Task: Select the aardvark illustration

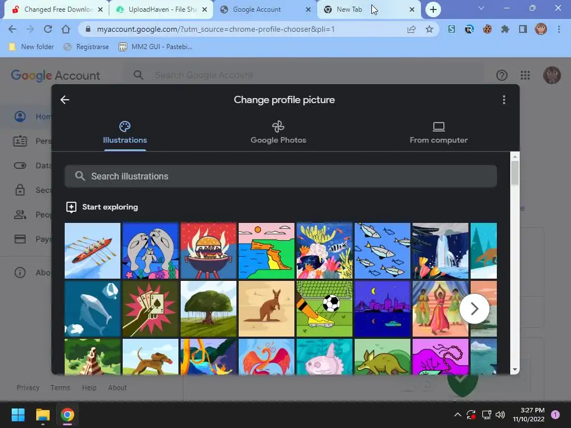Action: [383, 357]
